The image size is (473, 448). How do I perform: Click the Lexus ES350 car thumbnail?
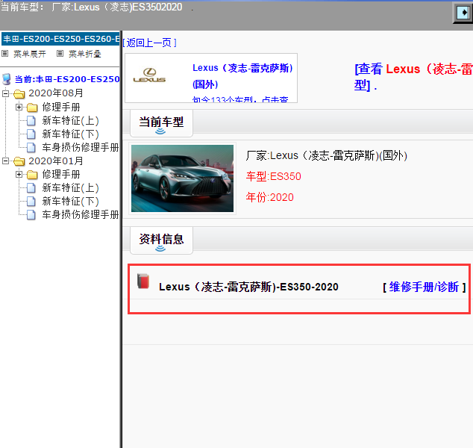tap(182, 178)
